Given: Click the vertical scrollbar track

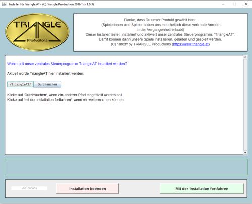Looking at the screenshot, I should click(245, 105).
